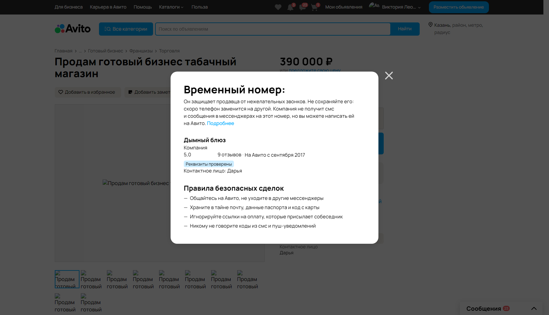This screenshot has width=549, height=315.
Task: Click the 9 отзывов reviews text
Action: click(229, 155)
